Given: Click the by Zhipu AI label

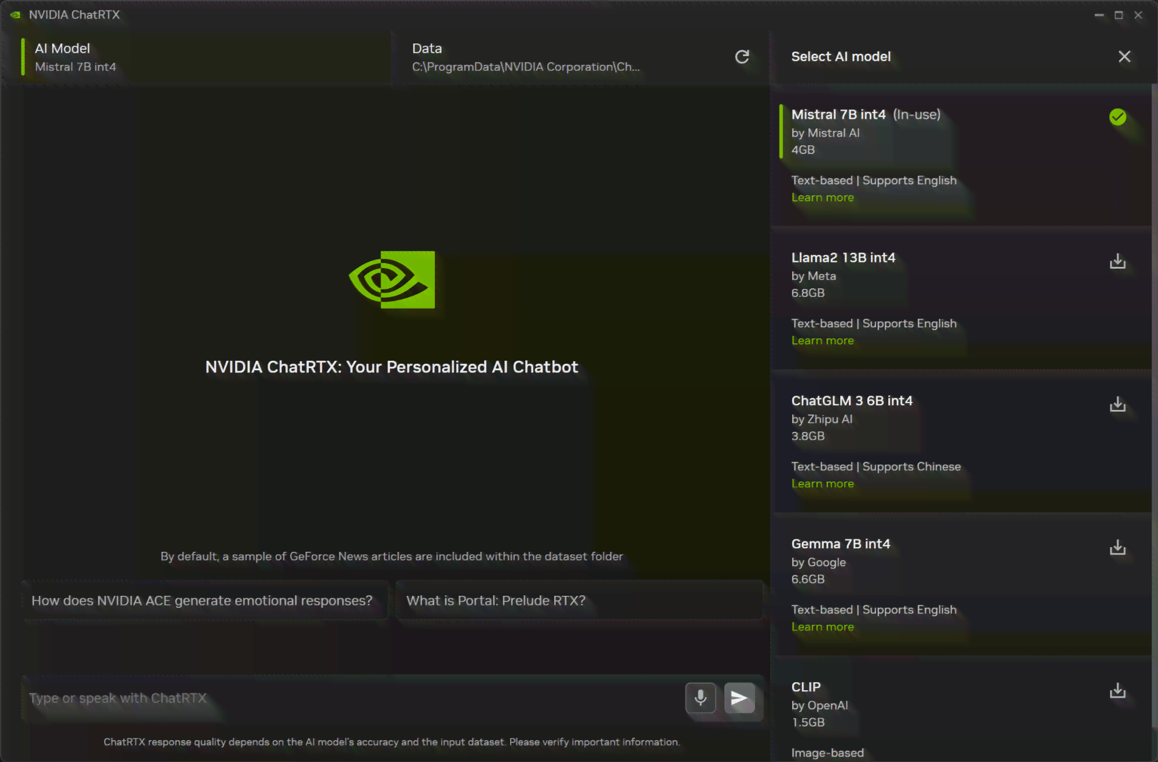Looking at the screenshot, I should (822, 419).
